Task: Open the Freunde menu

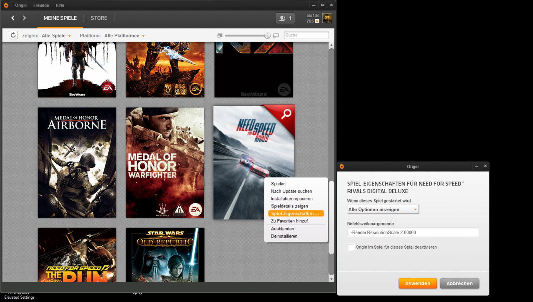Action: (41, 5)
